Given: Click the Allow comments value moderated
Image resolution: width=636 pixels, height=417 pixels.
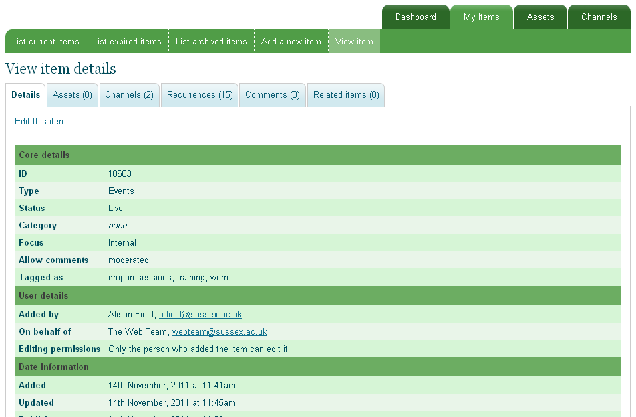Looking at the screenshot, I should [x=128, y=260].
